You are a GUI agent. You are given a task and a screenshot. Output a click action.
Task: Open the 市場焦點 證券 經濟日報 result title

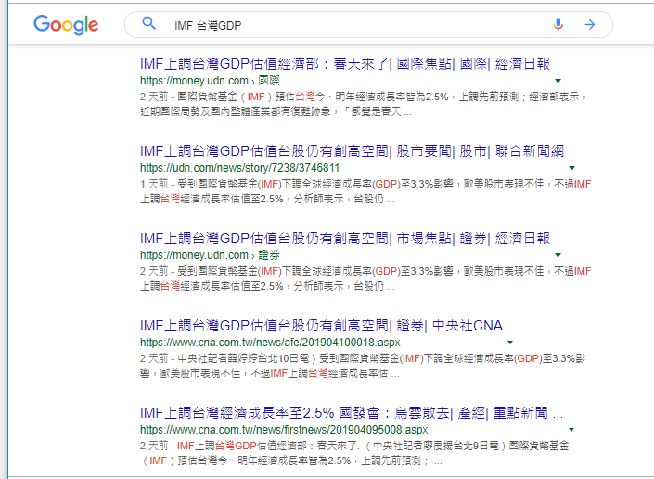[345, 239]
